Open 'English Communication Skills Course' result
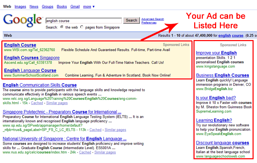Image resolution: width=257 pixels, height=163 pixels. [40, 85]
